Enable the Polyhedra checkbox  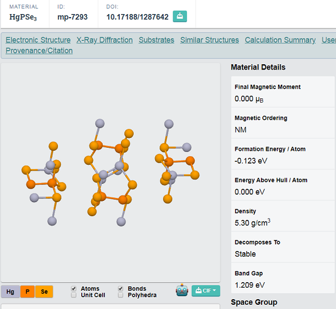(120, 295)
